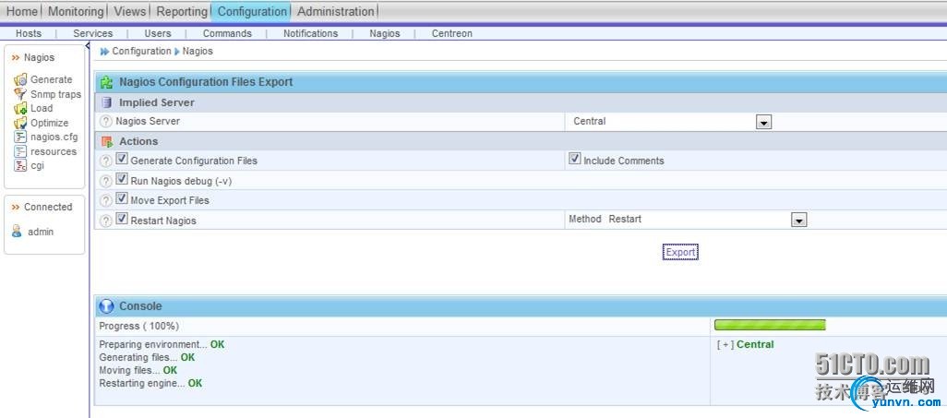
Task: Open the Nagios Server dropdown
Action: [763, 123]
